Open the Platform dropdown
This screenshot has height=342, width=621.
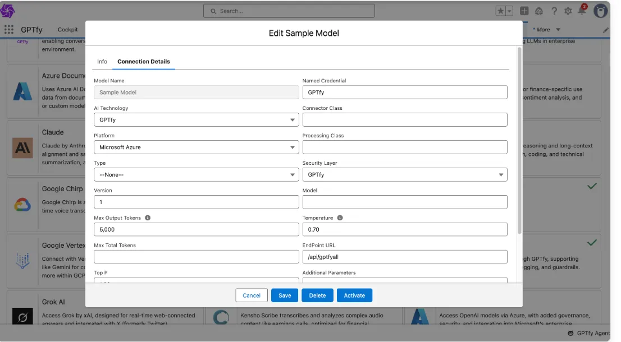(293, 147)
